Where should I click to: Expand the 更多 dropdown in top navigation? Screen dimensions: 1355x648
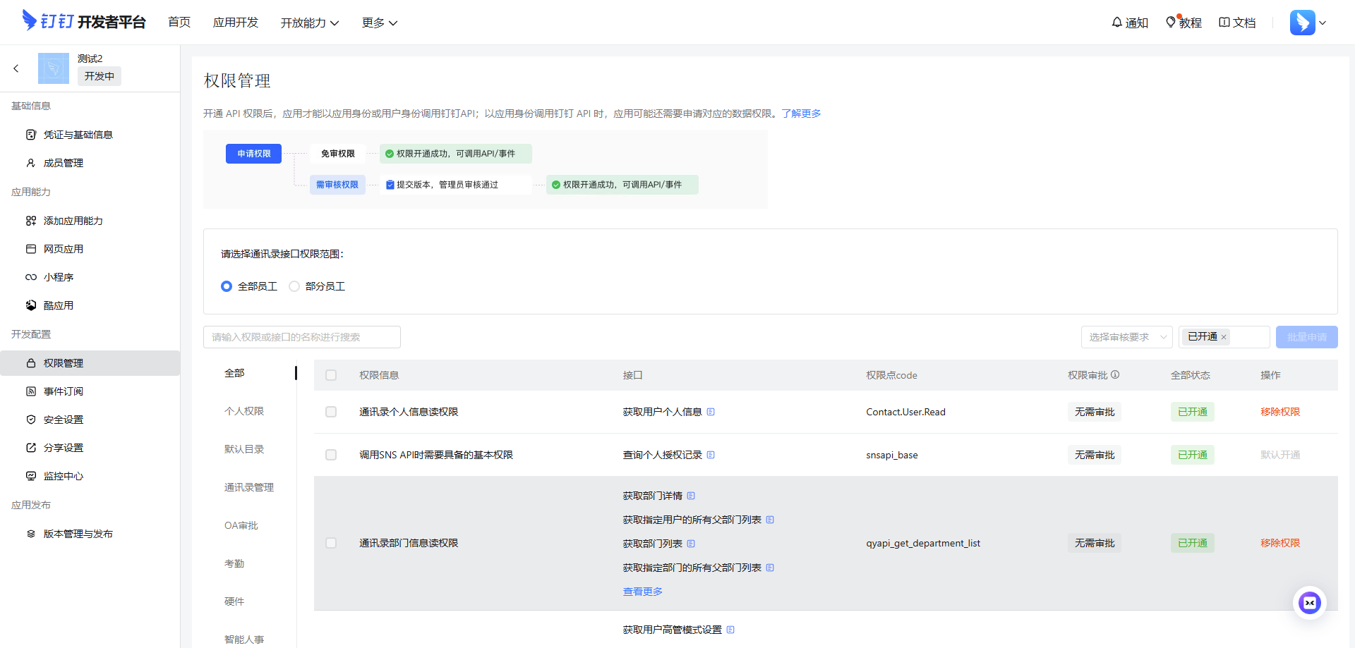(379, 23)
